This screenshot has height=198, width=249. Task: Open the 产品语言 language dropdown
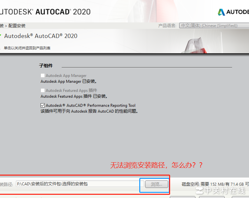pos(214,26)
